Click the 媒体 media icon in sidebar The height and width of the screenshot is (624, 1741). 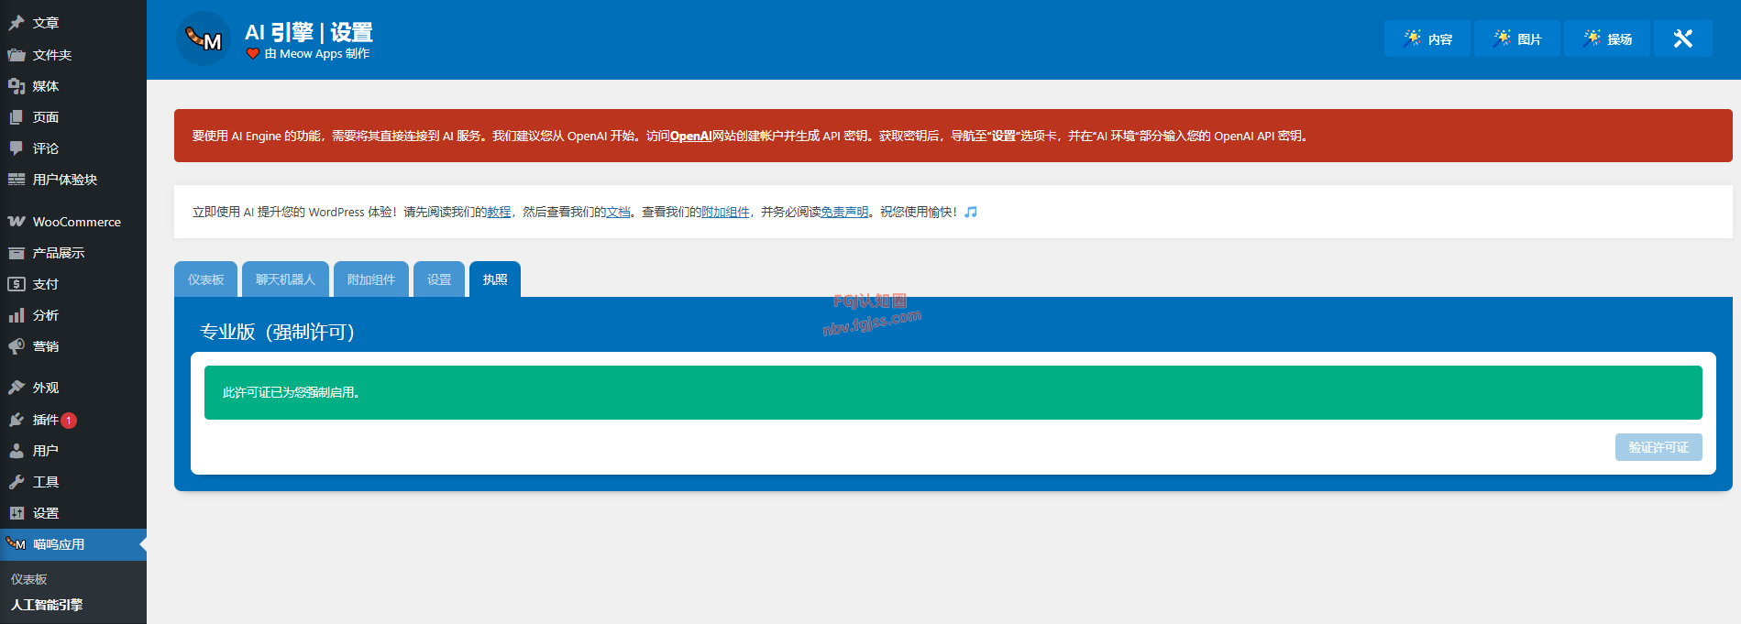pyautogui.click(x=17, y=86)
